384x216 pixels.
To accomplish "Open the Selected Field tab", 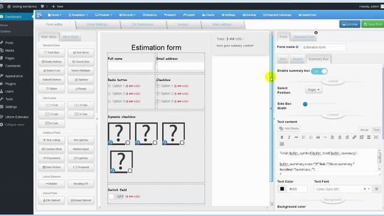I will pos(304,37).
